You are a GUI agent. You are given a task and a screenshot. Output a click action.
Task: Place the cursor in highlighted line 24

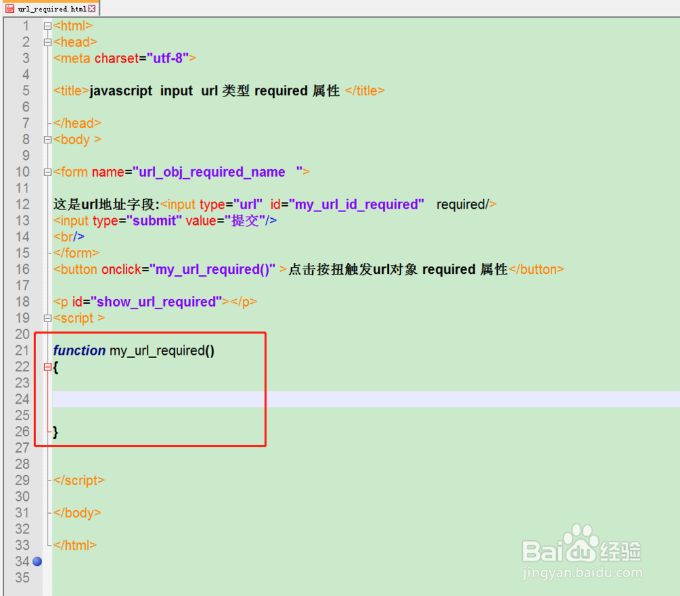point(366,399)
